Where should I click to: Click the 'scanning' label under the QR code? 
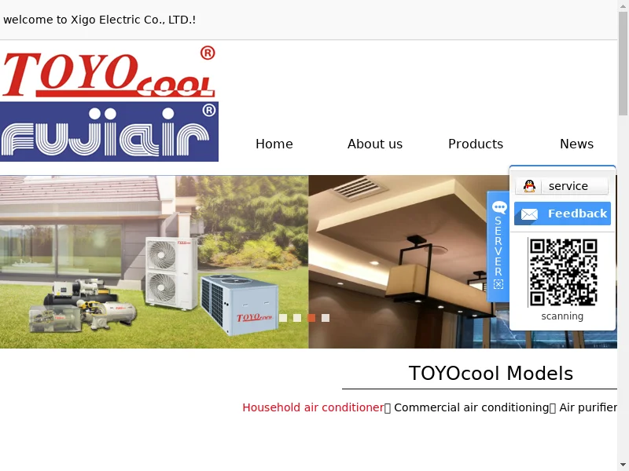(562, 316)
